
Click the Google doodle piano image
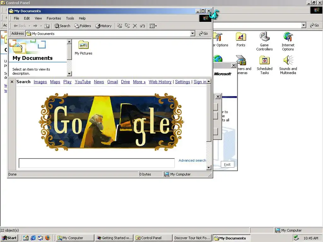point(111,122)
